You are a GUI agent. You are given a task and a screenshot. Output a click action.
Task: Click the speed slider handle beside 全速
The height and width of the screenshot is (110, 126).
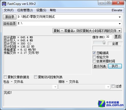[104, 42]
